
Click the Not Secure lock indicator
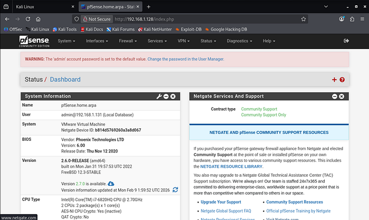pyautogui.click(x=96, y=19)
